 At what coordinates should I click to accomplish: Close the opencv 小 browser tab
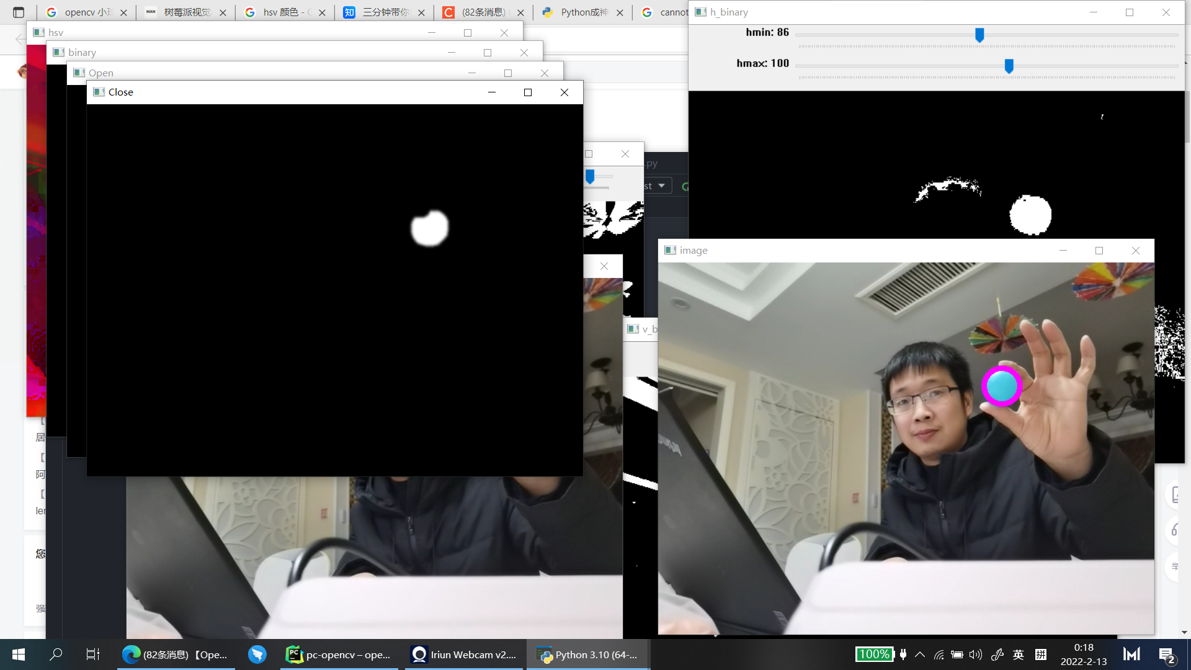pos(123,12)
